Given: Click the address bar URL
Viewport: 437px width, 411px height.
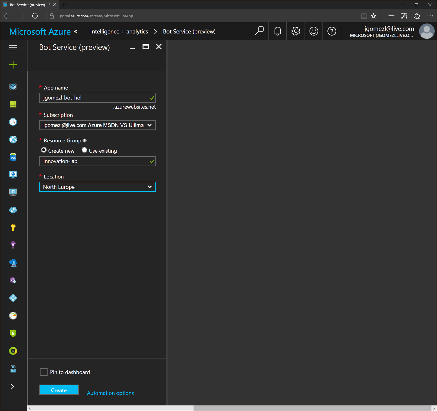Looking at the screenshot, I should [96, 16].
